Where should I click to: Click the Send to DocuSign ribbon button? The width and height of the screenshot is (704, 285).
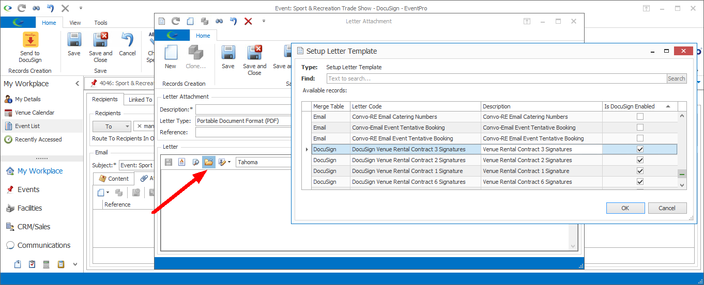point(30,47)
